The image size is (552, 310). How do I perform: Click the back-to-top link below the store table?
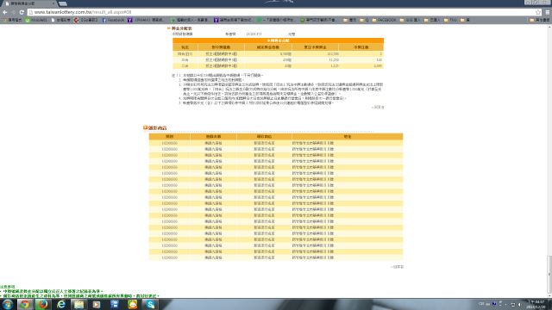tap(397, 267)
